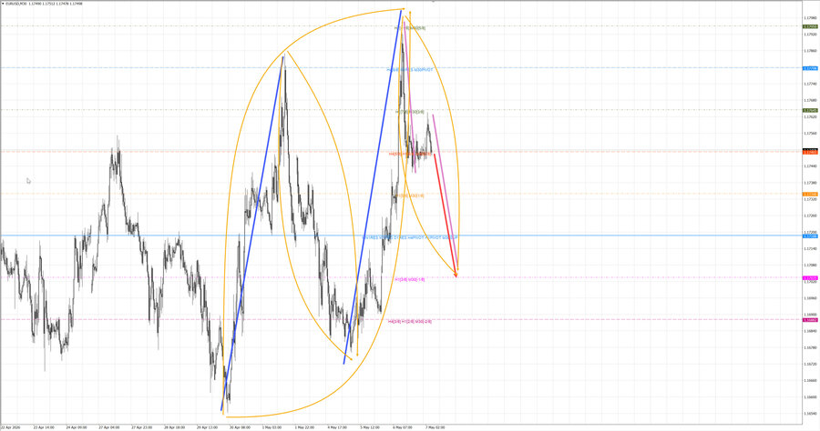Click the 7 May 02:00 time axis label

[x=436, y=427]
